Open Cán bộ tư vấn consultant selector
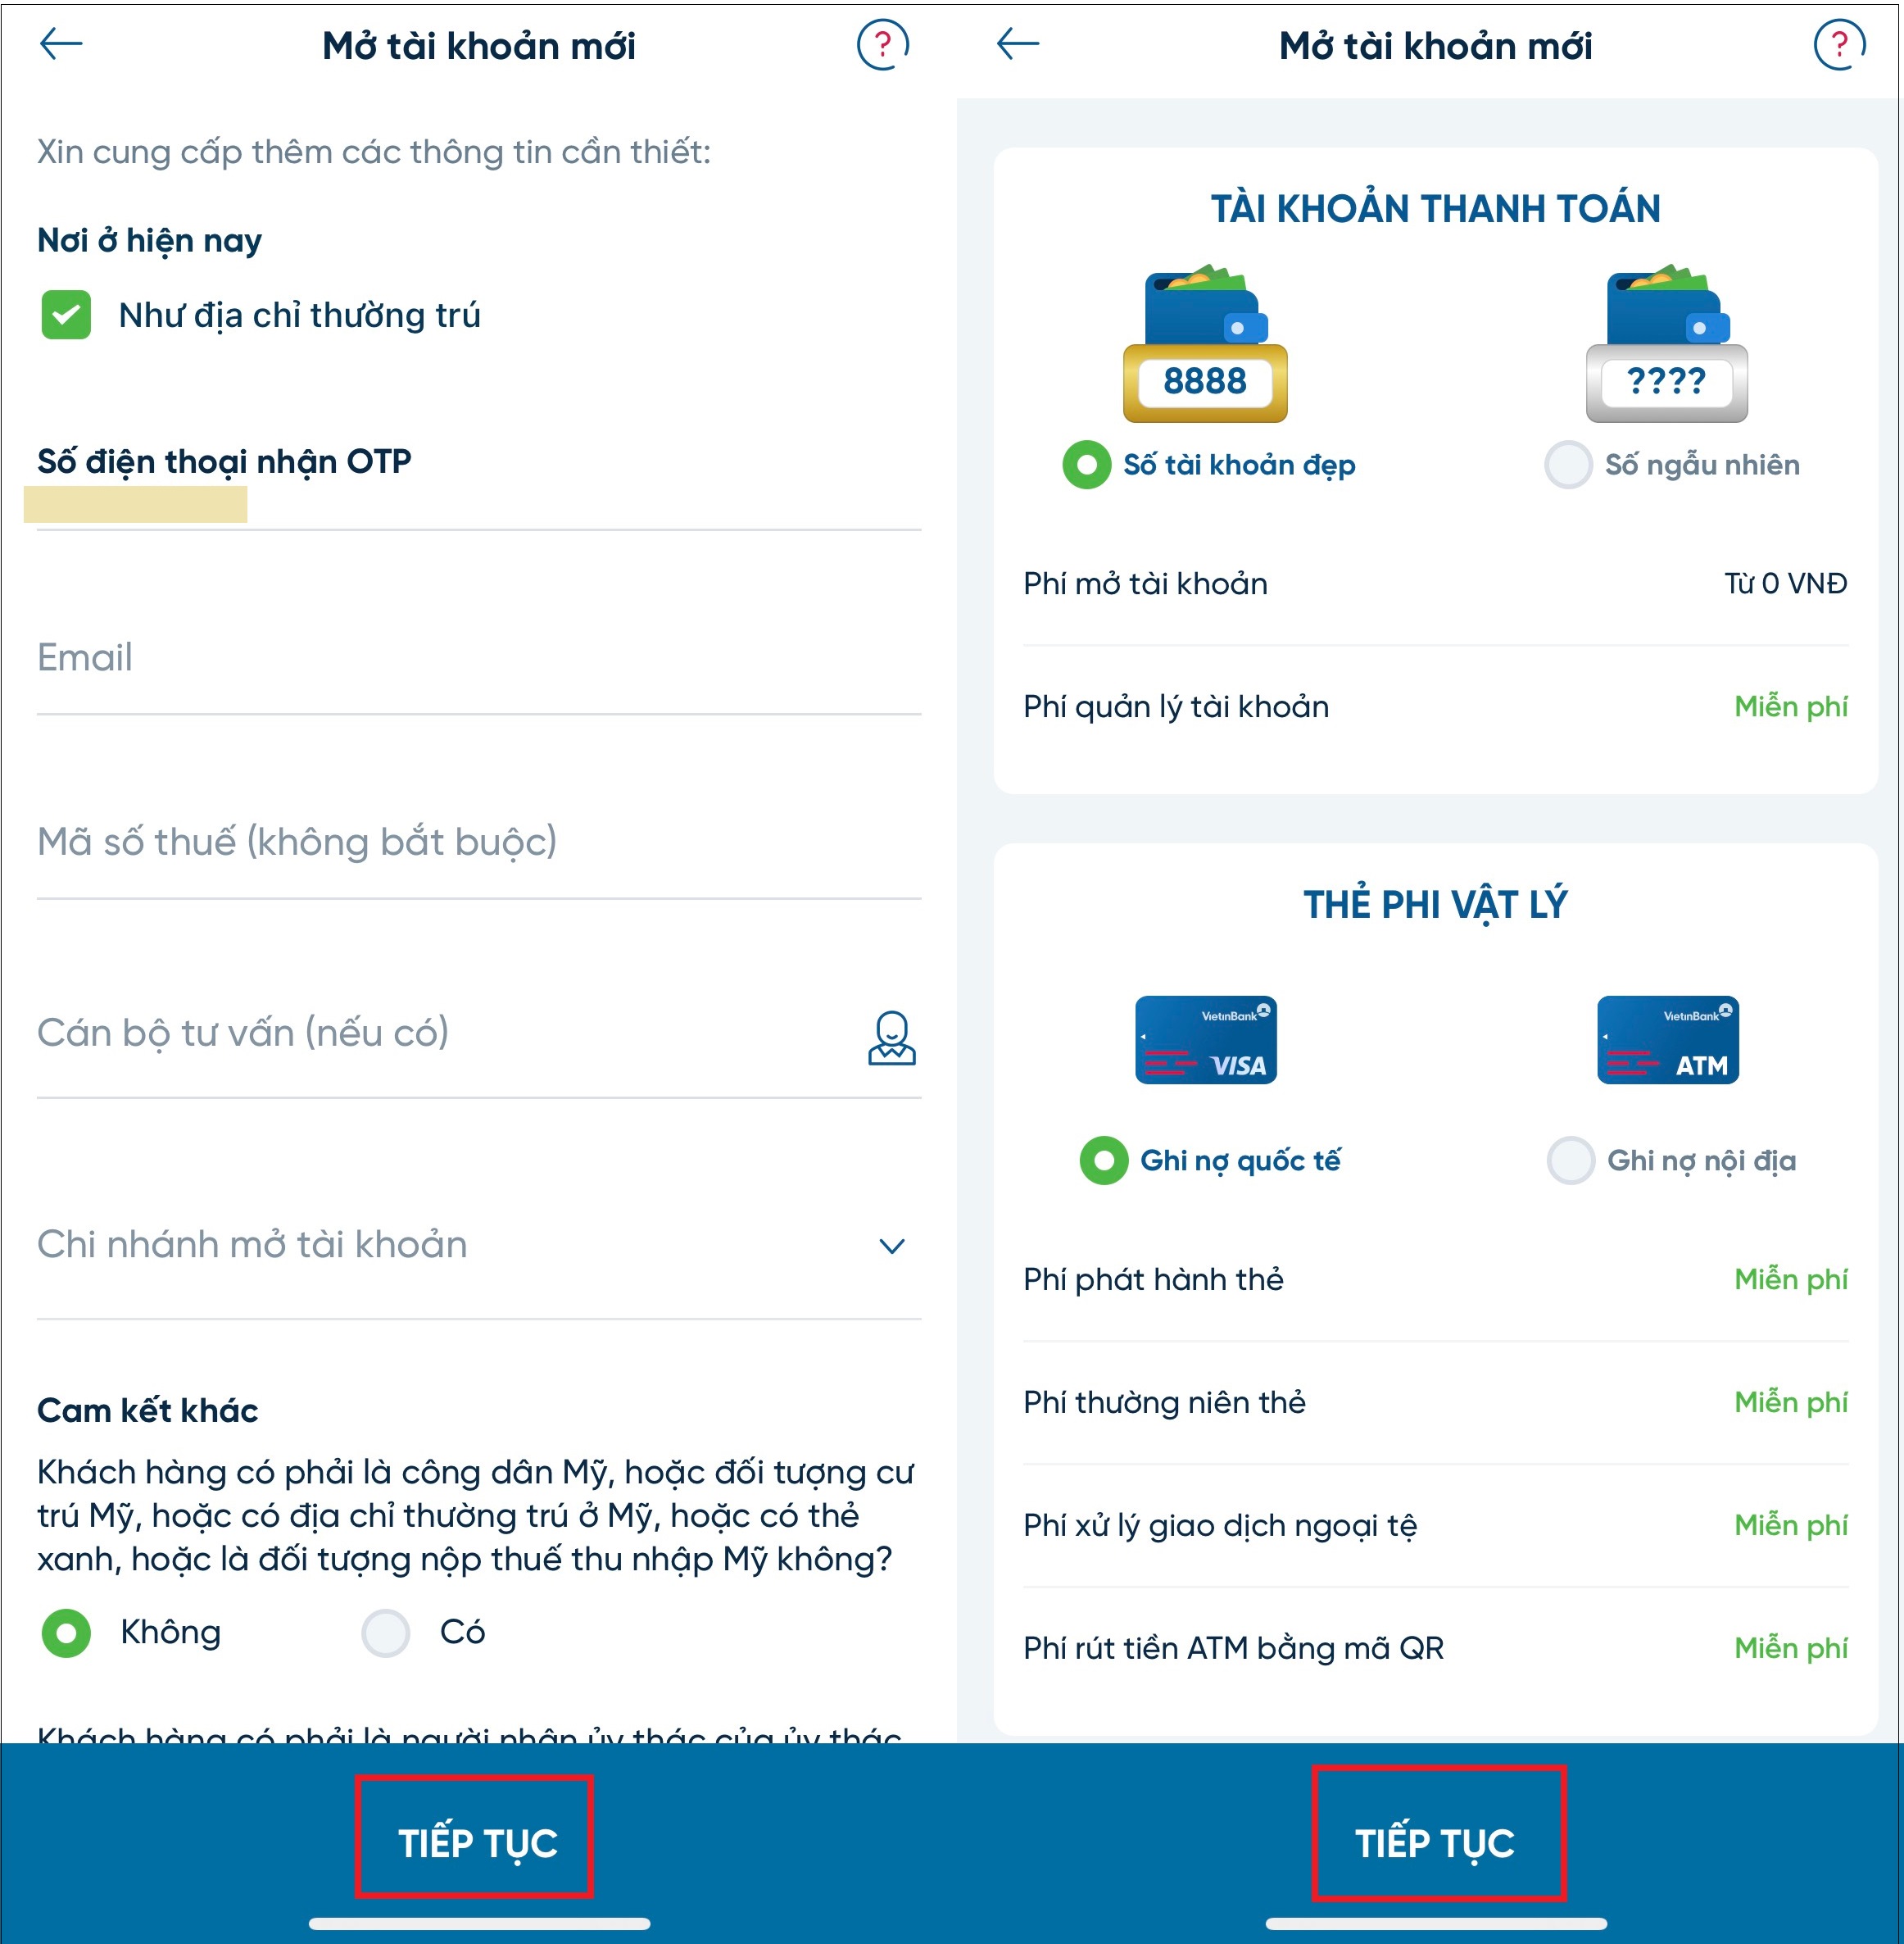 point(889,1002)
